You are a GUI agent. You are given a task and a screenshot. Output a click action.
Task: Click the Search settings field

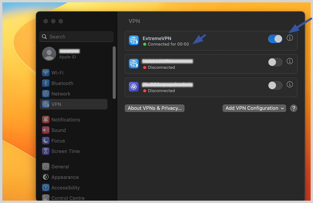click(x=77, y=37)
